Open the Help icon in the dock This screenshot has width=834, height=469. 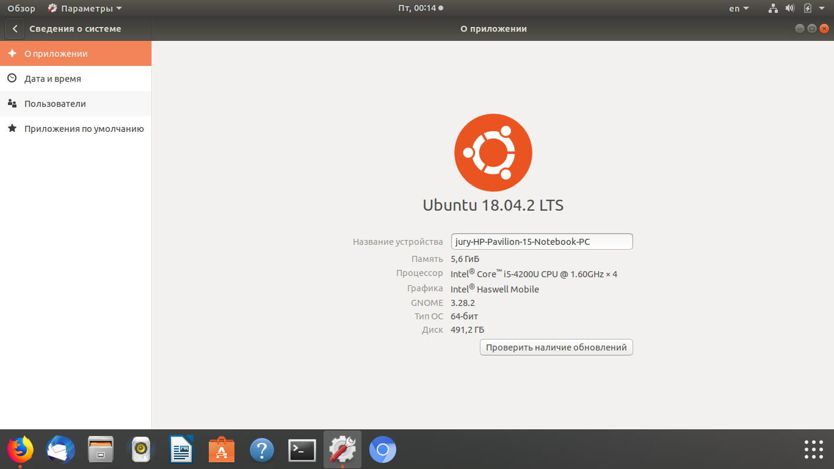click(x=262, y=451)
